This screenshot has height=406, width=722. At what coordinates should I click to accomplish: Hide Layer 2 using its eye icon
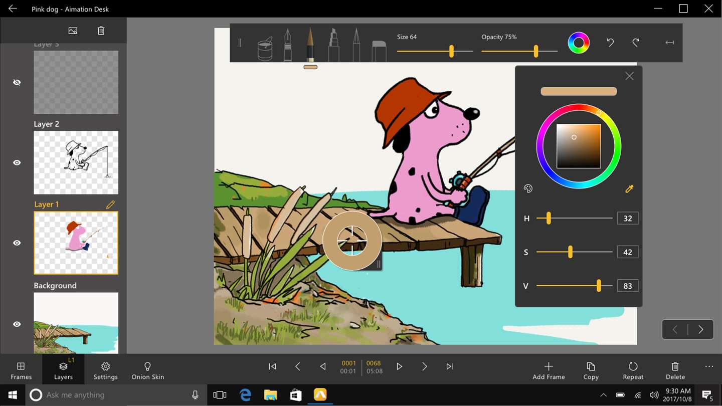pyautogui.click(x=17, y=162)
